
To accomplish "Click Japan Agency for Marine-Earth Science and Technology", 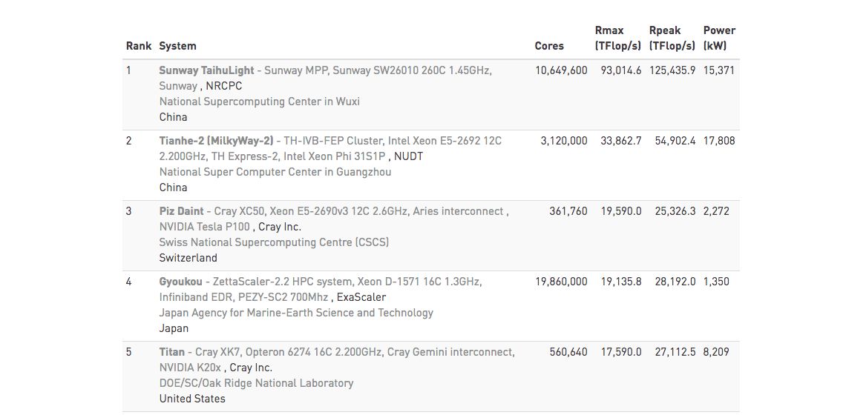I will [x=296, y=313].
